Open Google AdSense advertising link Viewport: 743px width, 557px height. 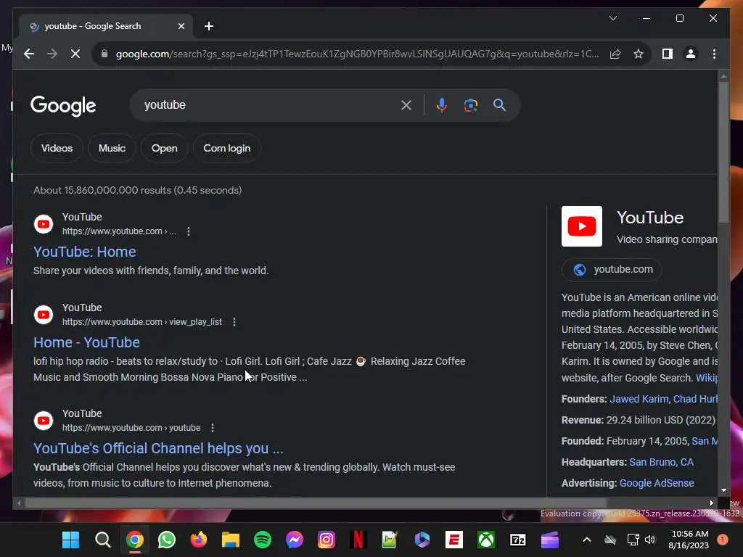coord(657,483)
